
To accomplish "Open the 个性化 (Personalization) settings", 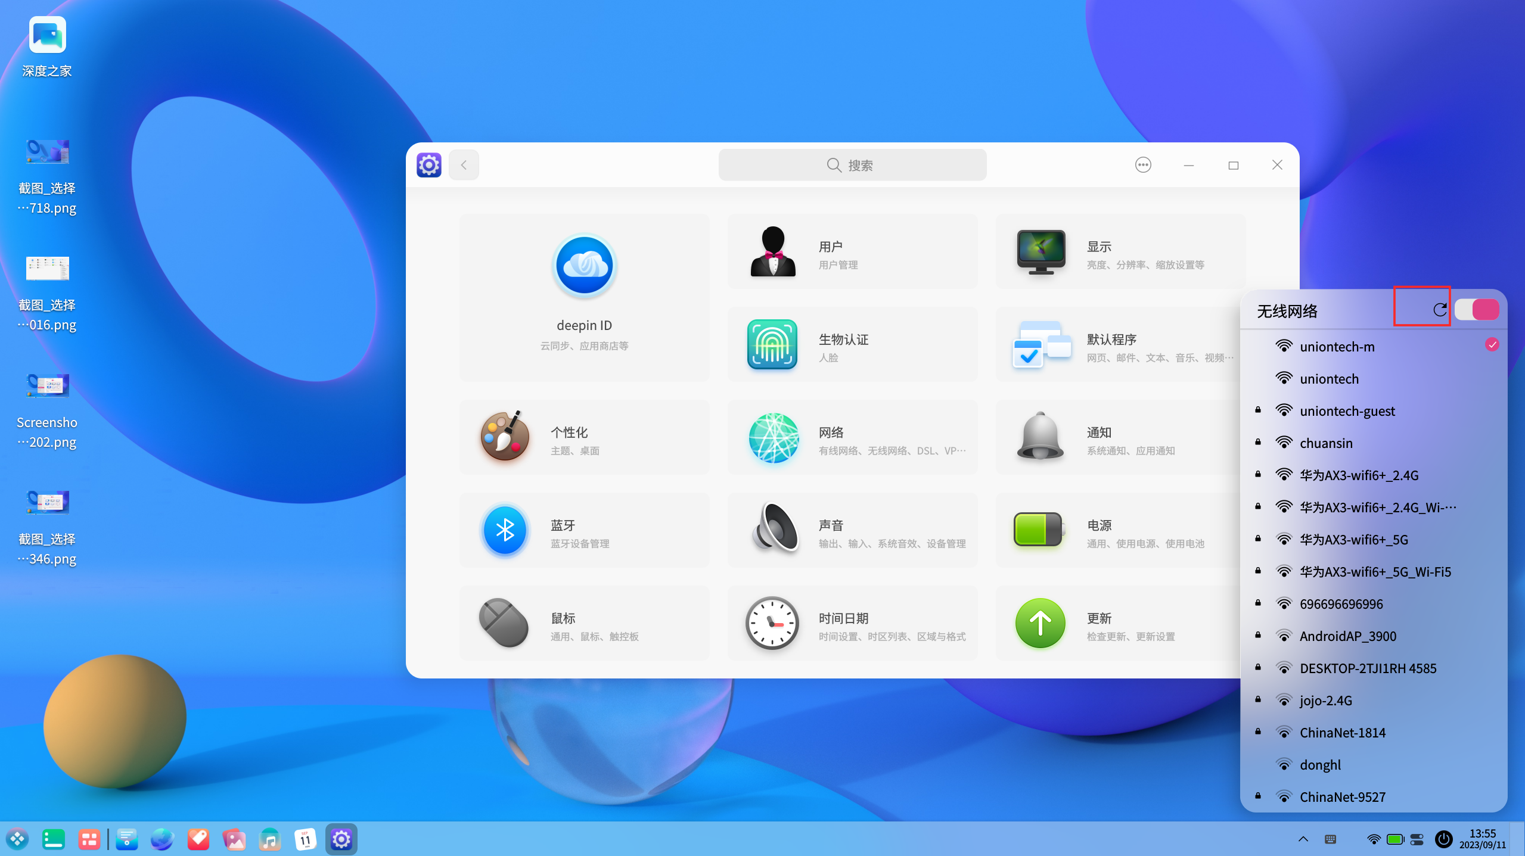I will tap(583, 438).
